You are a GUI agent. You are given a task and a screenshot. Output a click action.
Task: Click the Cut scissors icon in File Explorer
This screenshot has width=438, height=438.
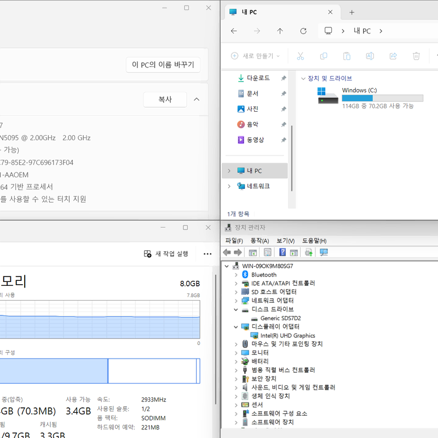click(300, 56)
